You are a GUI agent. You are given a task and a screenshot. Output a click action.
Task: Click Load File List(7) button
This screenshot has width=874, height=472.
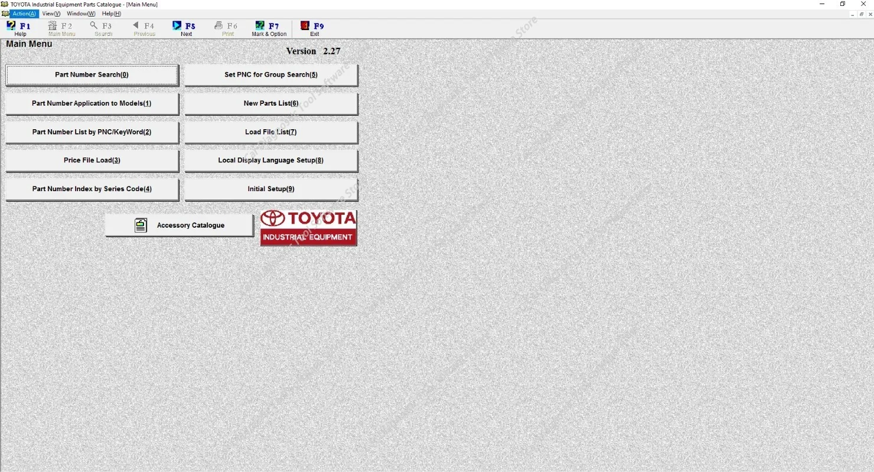pos(271,132)
